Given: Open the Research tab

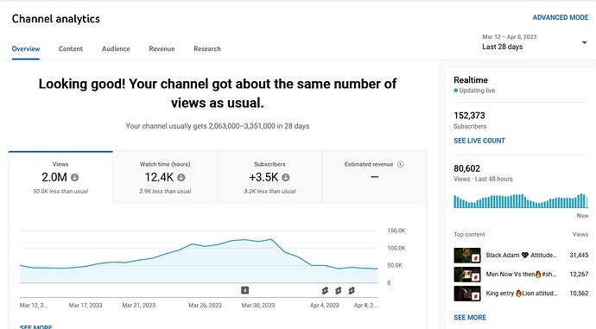Looking at the screenshot, I should 207,48.
